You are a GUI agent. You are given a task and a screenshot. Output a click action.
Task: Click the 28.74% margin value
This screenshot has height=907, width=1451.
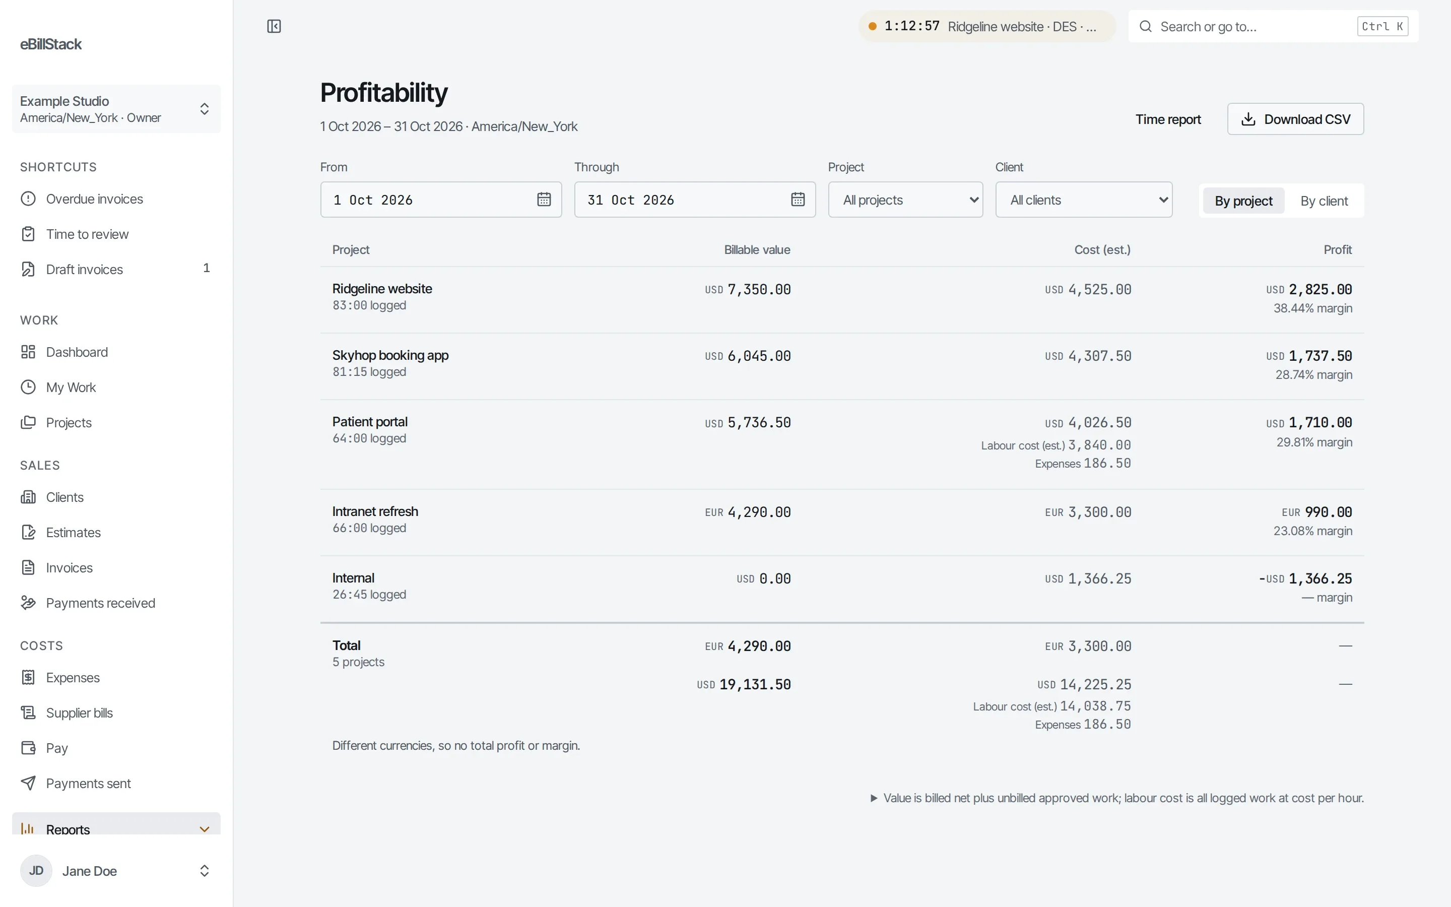pyautogui.click(x=1313, y=374)
